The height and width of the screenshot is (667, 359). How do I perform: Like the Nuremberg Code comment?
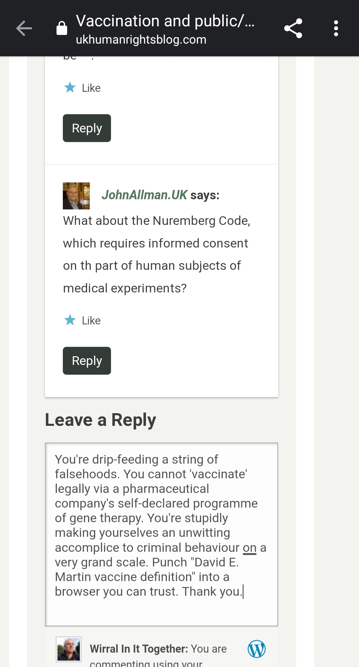click(x=91, y=320)
